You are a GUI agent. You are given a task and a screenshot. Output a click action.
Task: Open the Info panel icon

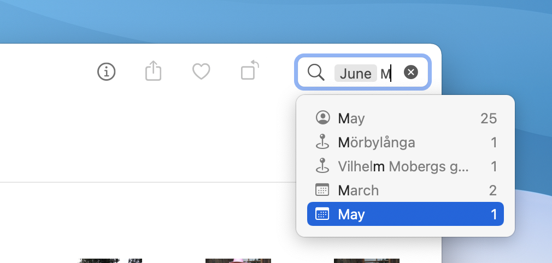coord(107,71)
